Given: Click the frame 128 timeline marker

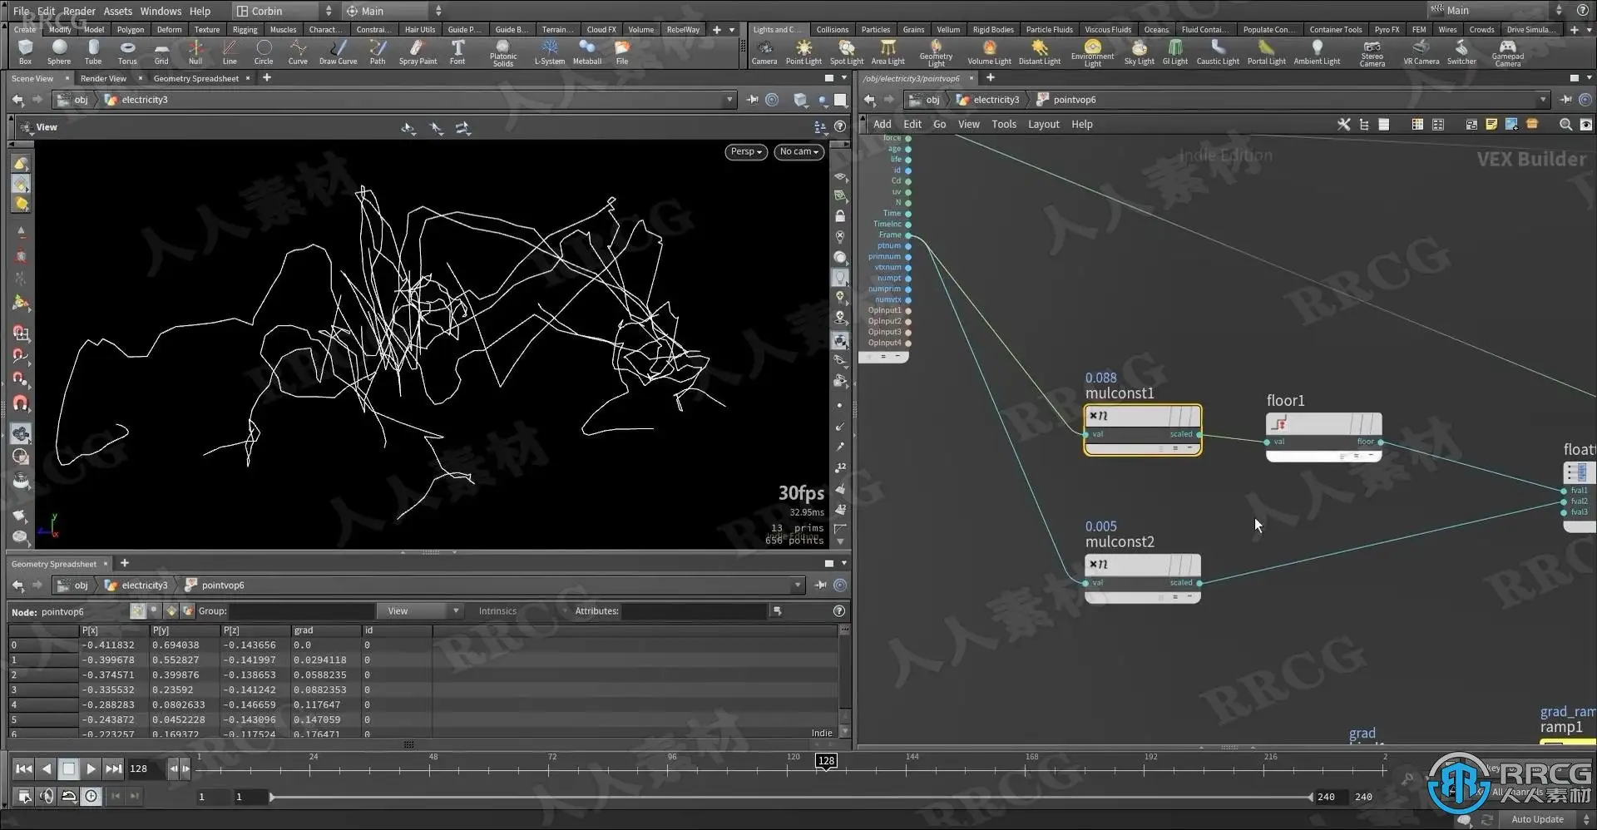Looking at the screenshot, I should pyautogui.click(x=826, y=761).
